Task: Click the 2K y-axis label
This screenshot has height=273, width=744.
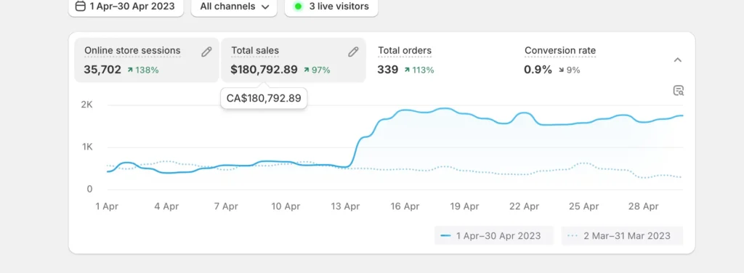Action: pos(86,105)
